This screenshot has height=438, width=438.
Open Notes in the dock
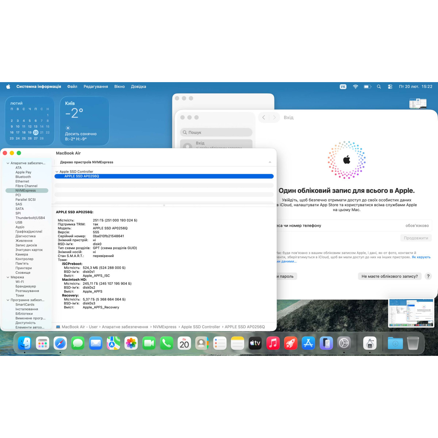click(x=237, y=343)
